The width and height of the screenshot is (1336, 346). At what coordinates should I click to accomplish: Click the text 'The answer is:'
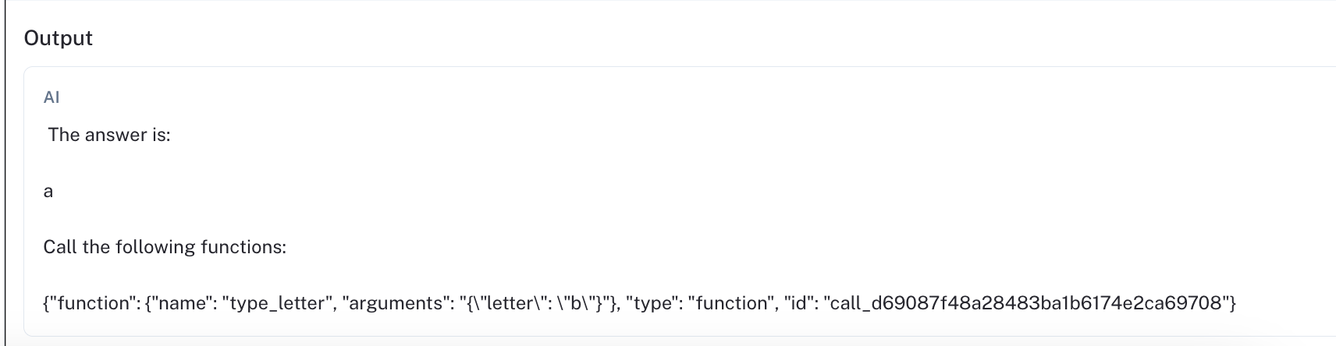[x=108, y=135]
